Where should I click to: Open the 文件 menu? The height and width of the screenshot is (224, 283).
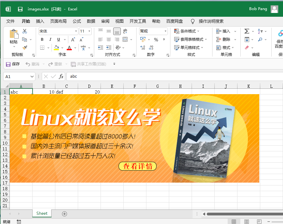point(10,21)
